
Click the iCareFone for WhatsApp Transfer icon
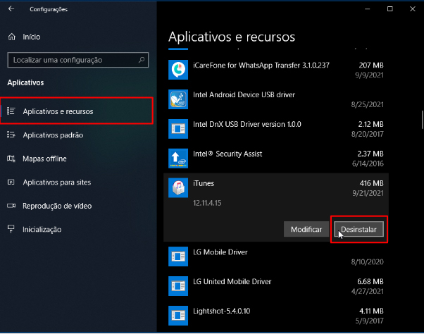[x=178, y=70]
